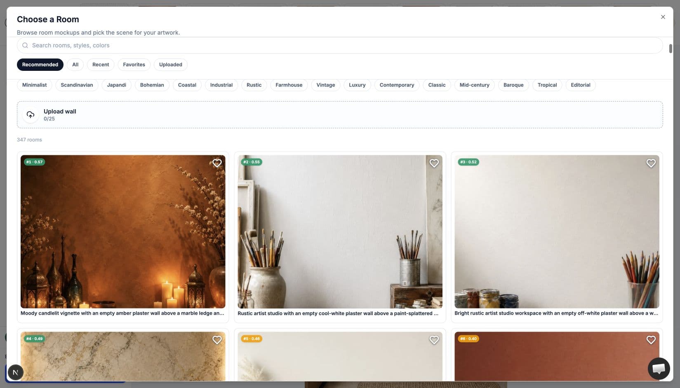Screen dimensions: 680x388
Task: Click the #3 · 0.52 score badge
Action: coord(468,162)
